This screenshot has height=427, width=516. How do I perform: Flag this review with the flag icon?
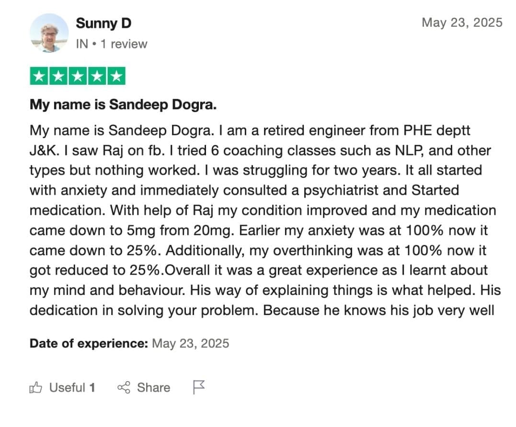[x=198, y=387]
